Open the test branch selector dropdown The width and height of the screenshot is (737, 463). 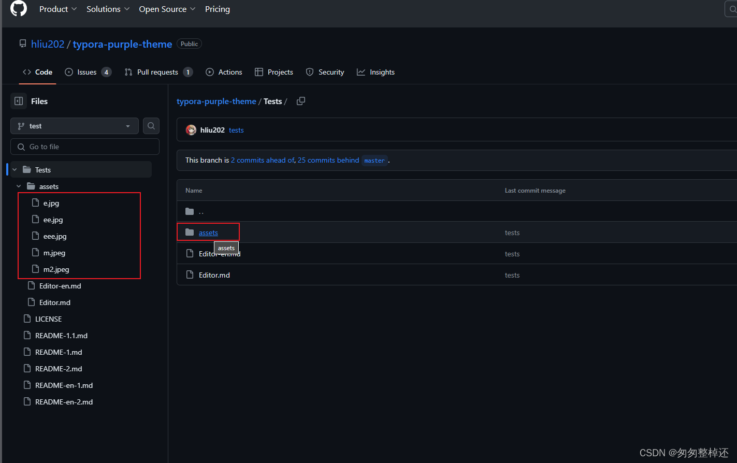75,126
